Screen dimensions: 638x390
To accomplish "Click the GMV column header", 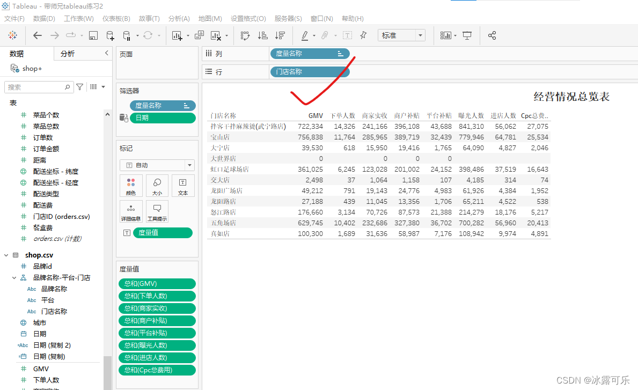I will (316, 116).
